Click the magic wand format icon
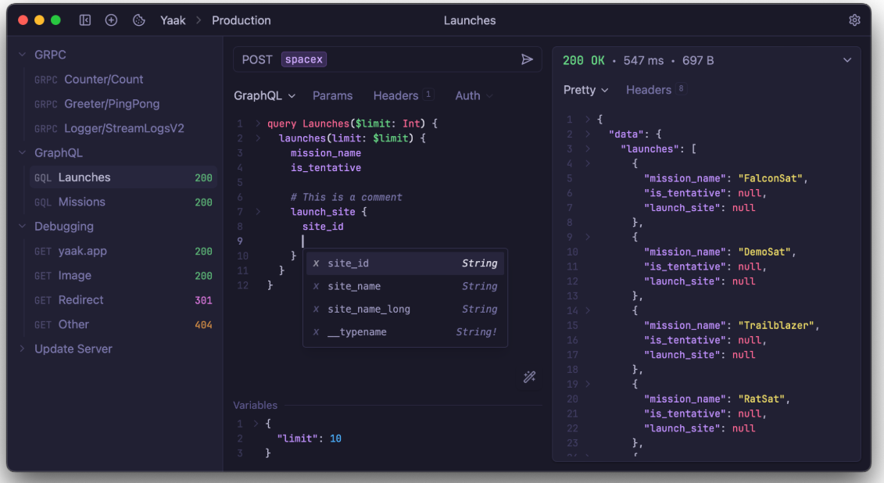884x483 pixels. coord(529,377)
